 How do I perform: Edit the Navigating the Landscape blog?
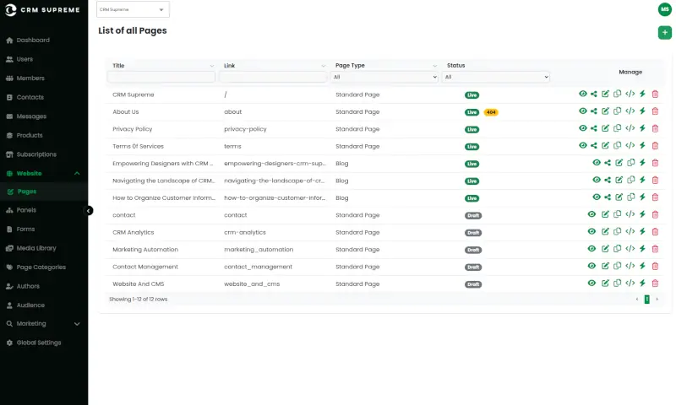tap(619, 180)
